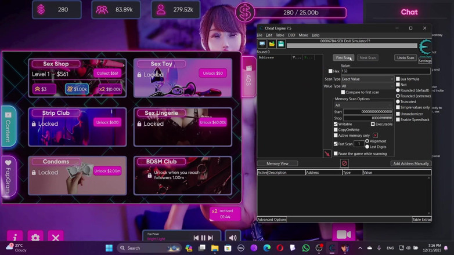Open File Explorer from taskbar
This screenshot has height=255, width=454.
click(215, 248)
